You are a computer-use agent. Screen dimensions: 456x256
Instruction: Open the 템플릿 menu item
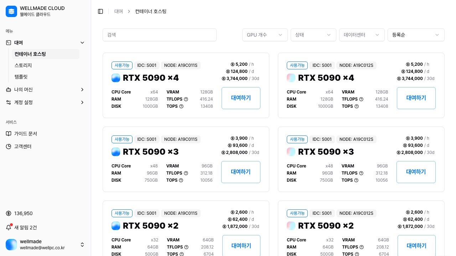click(x=46, y=77)
